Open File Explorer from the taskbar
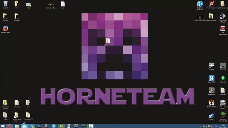This screenshot has height=128, width=228. (17, 126)
